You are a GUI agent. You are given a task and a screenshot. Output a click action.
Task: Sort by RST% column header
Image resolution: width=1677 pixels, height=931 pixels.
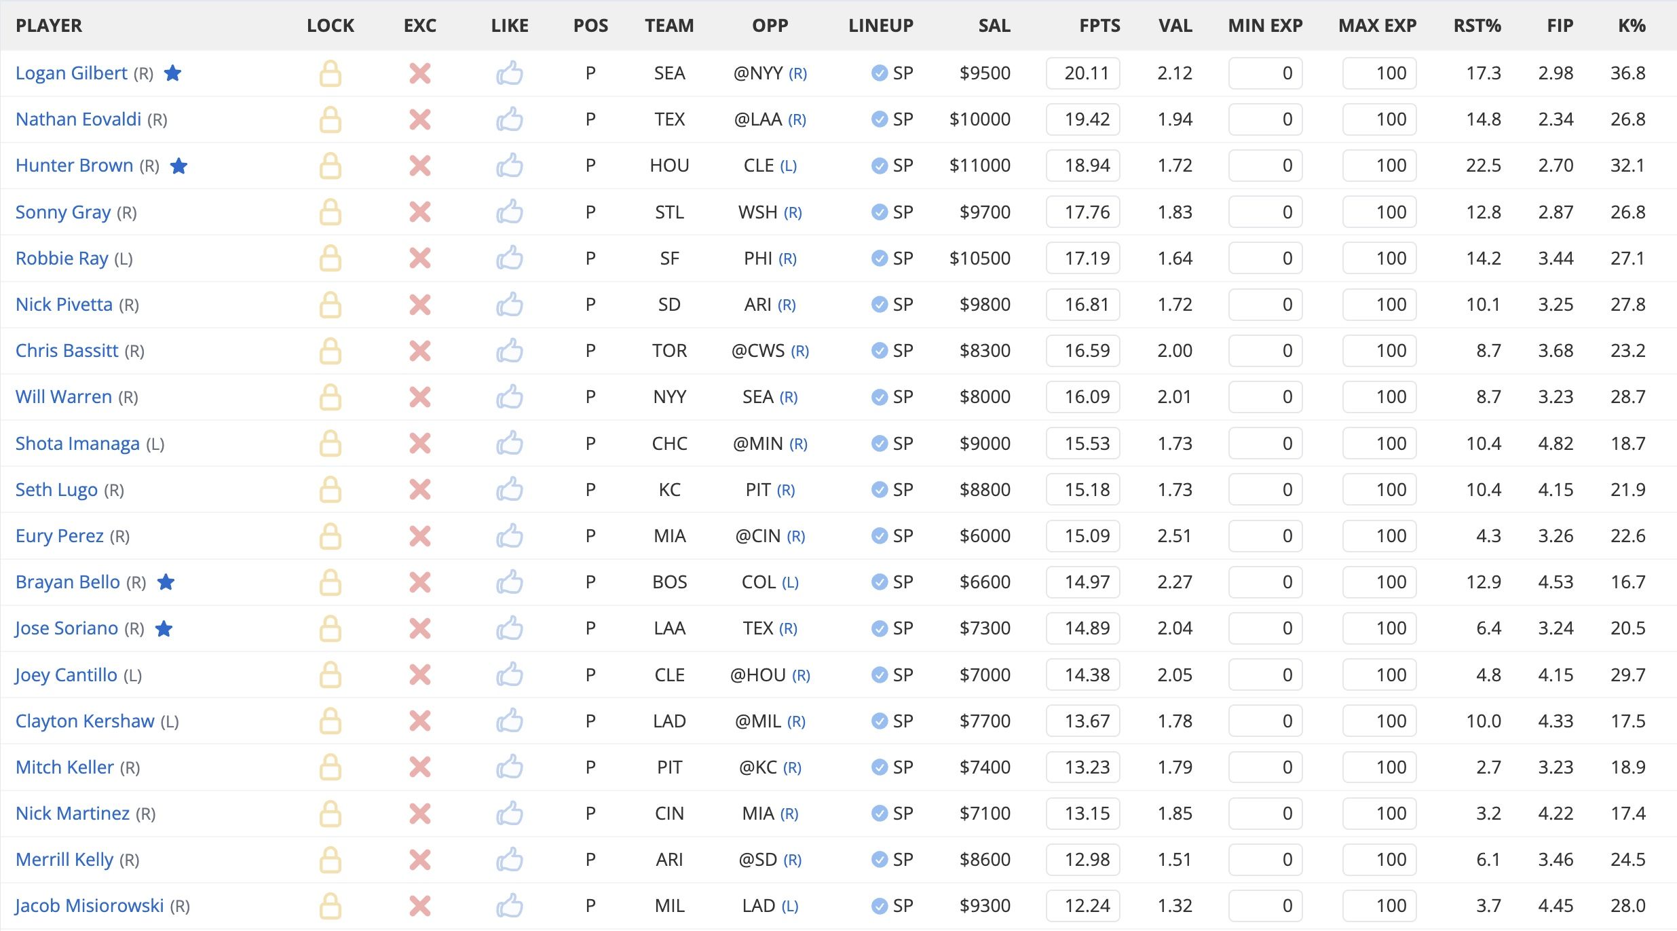(1477, 26)
